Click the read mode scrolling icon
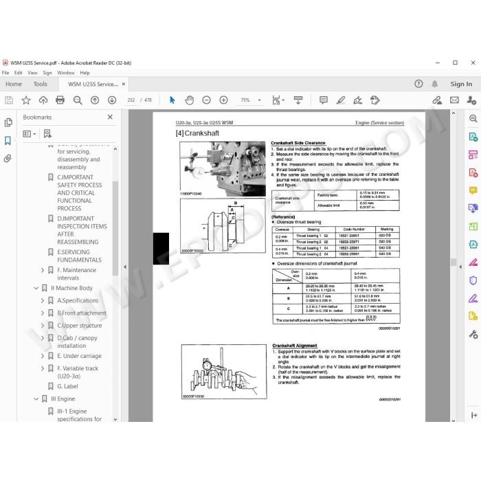This screenshot has height=481, width=481. point(298,100)
